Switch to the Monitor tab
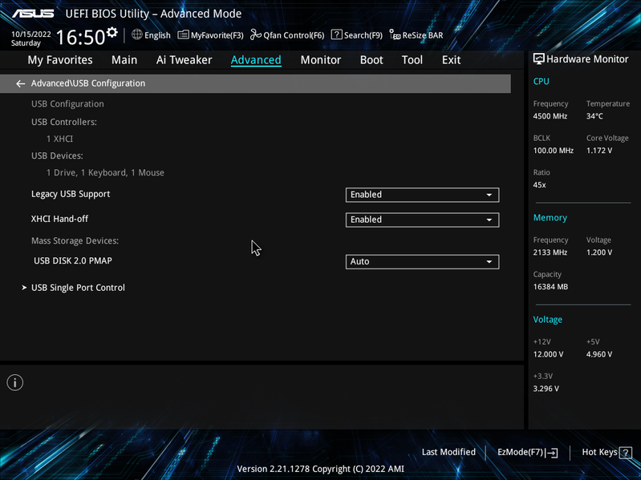This screenshot has width=641, height=480. coord(321,60)
